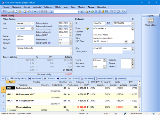
Task: Expand the Typ Faktura dropdown
Action: pos(33,24)
